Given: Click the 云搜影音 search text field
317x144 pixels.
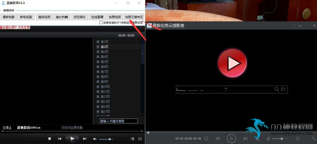Looking at the screenshot, I should 224,90.
